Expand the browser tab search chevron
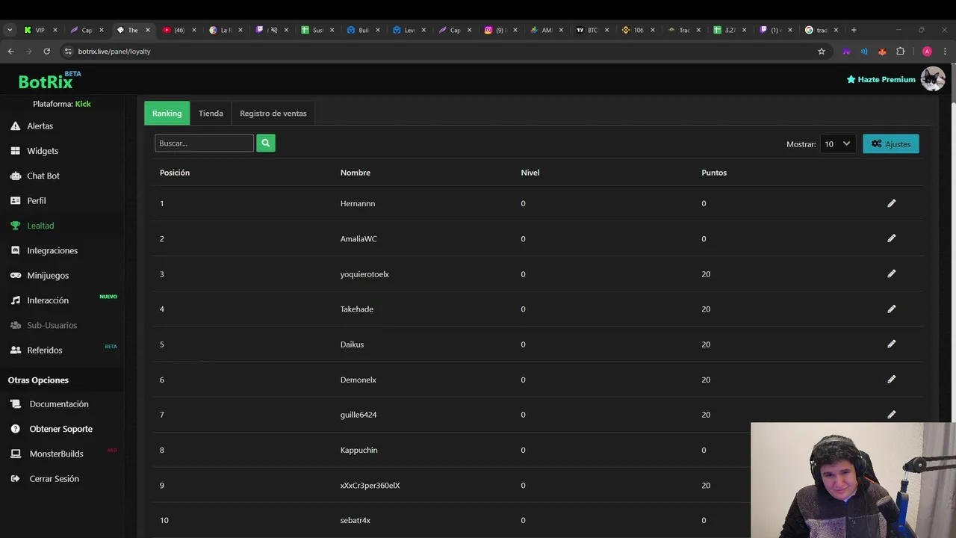The height and width of the screenshot is (538, 956). pos(10,30)
